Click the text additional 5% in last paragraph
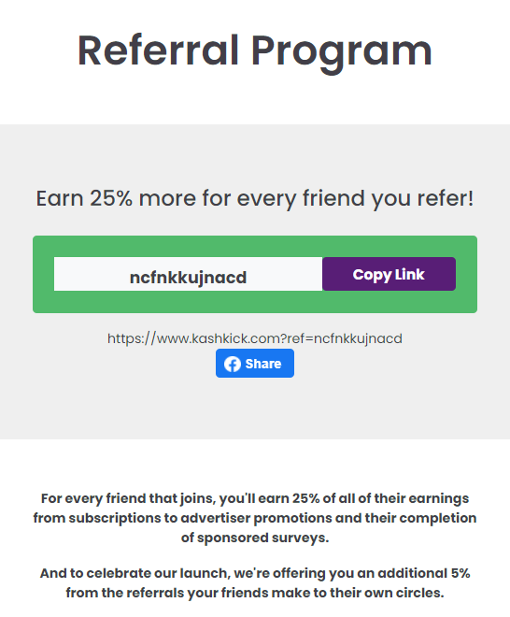This screenshot has width=510, height=617. click(424, 573)
